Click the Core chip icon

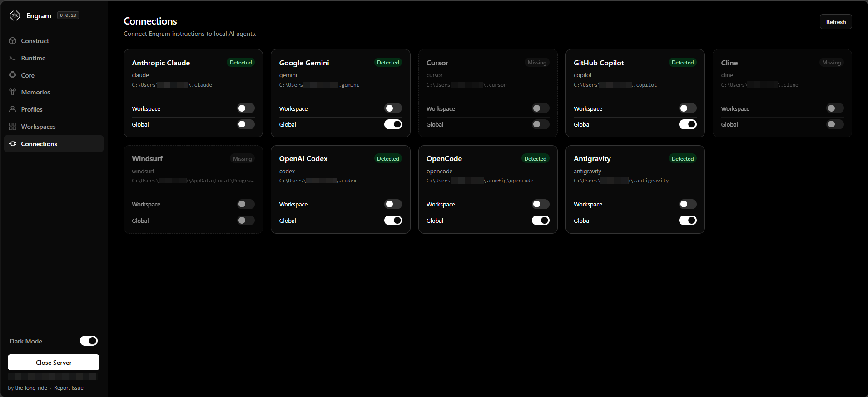[x=13, y=75]
